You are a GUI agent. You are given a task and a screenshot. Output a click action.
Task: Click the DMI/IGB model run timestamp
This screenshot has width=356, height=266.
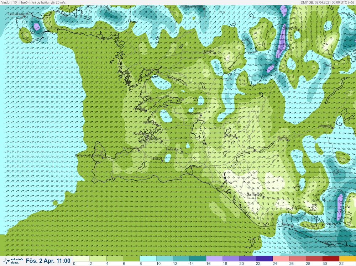328,2
